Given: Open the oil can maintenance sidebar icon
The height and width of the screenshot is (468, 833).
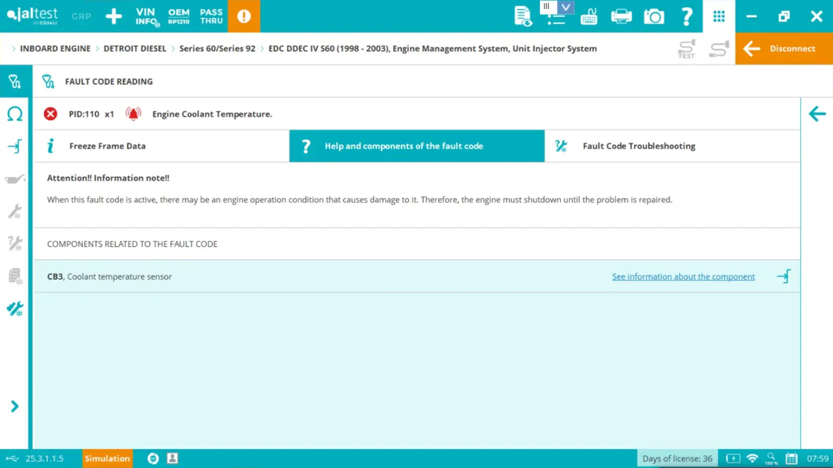Looking at the screenshot, I should tap(15, 179).
